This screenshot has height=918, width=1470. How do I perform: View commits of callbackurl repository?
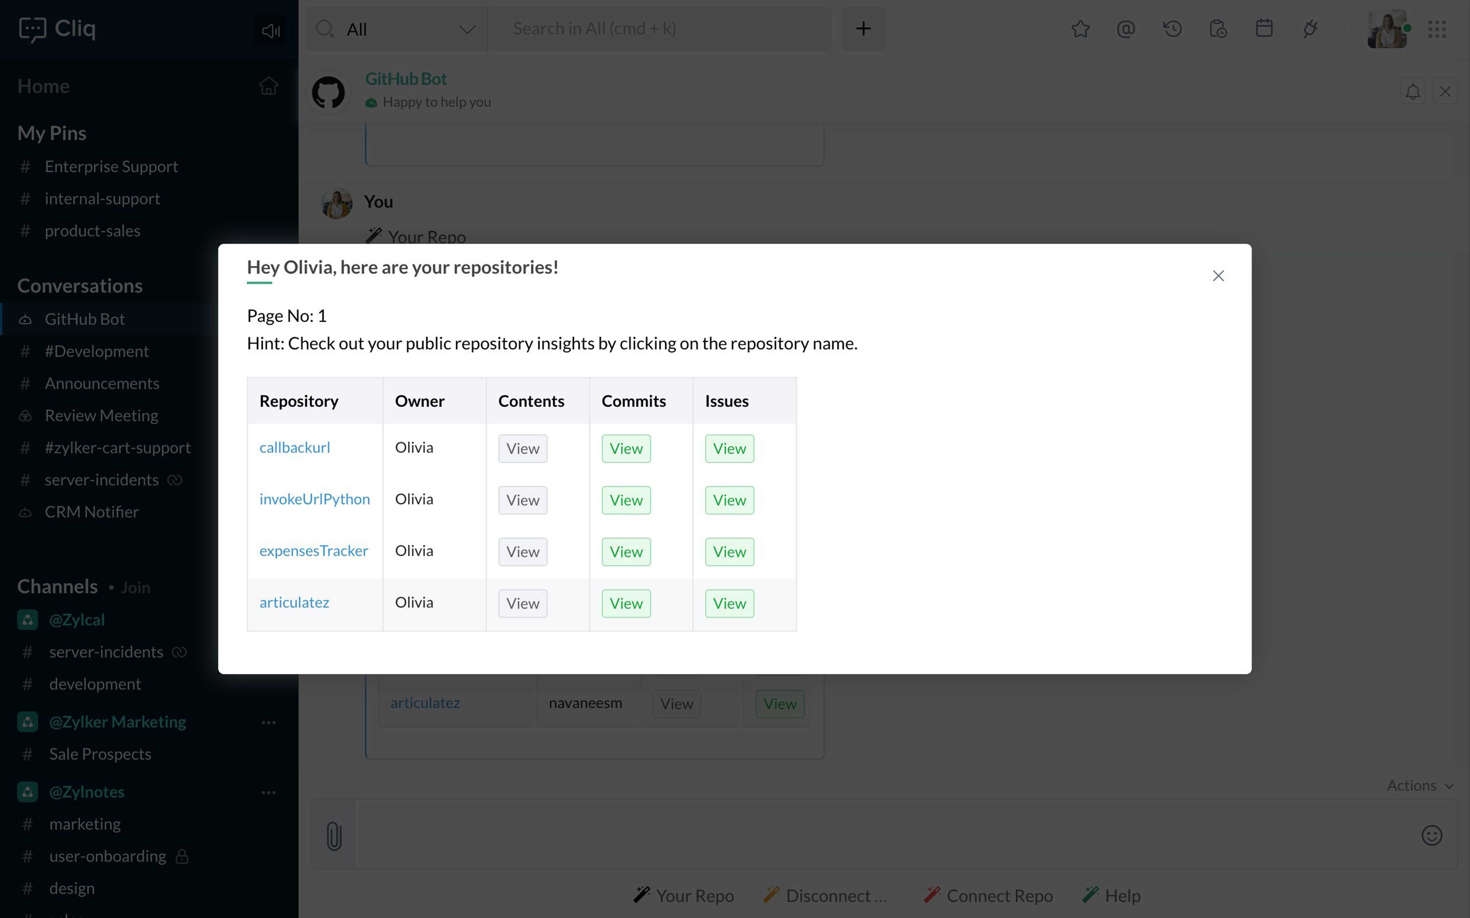(626, 449)
